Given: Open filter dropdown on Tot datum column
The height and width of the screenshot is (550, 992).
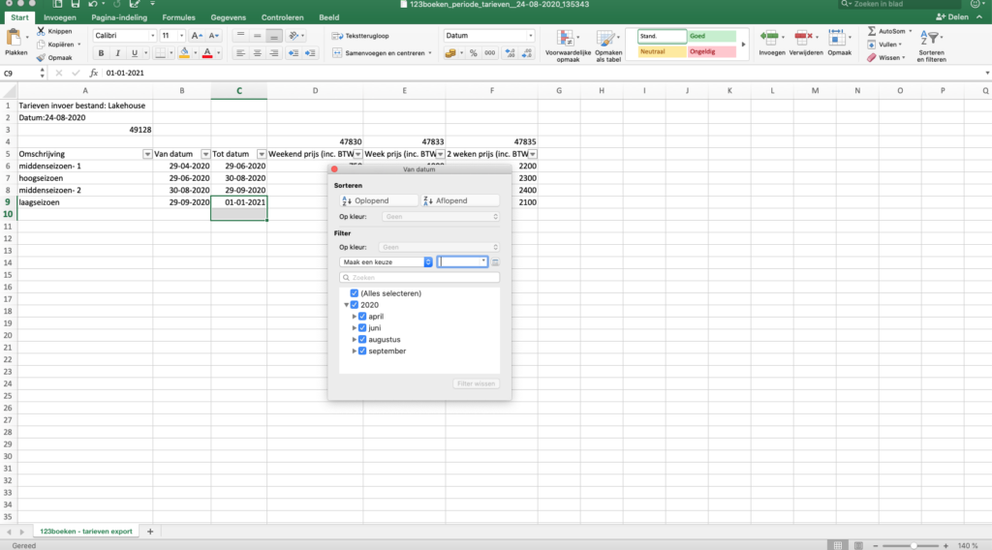Looking at the screenshot, I should click(262, 154).
